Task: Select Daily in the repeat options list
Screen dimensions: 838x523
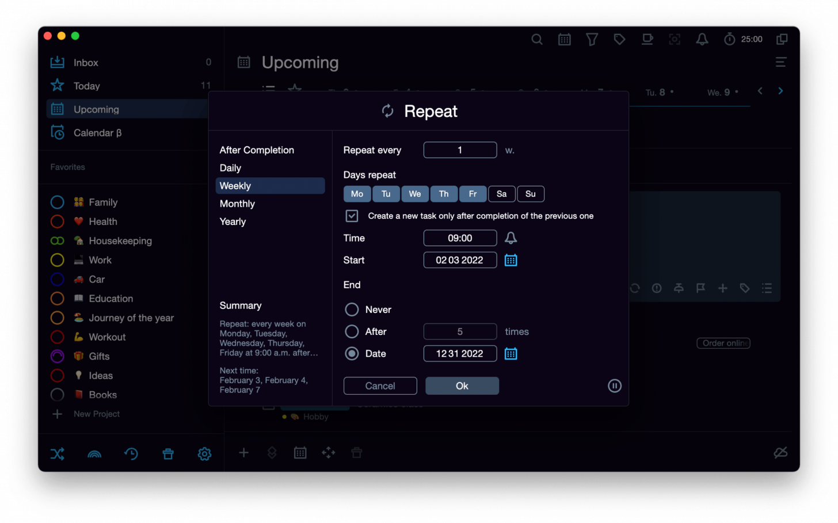Action: 230,167
